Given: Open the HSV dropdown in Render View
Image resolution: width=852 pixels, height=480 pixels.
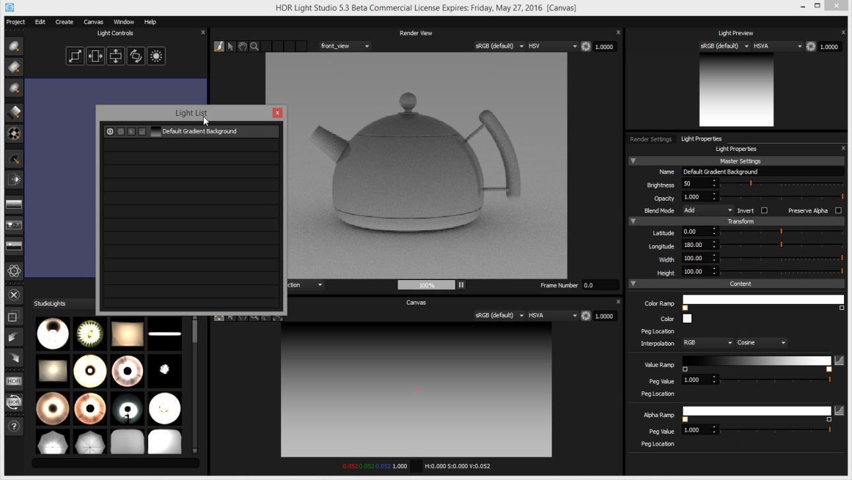Looking at the screenshot, I should pyautogui.click(x=553, y=46).
